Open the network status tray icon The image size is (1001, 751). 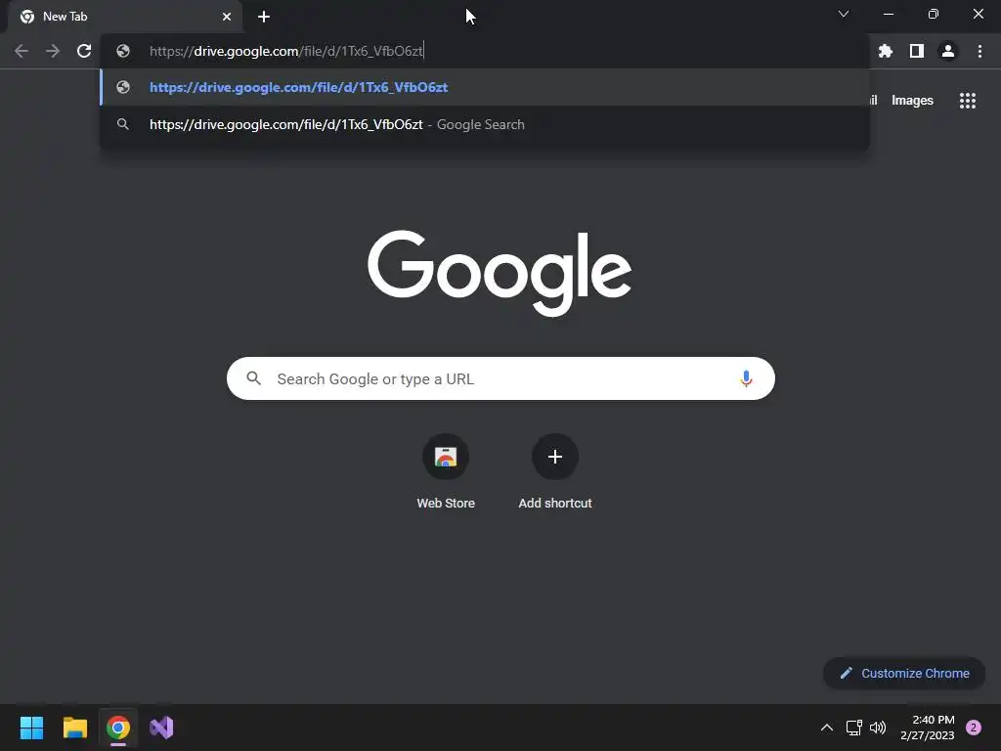pos(853,728)
